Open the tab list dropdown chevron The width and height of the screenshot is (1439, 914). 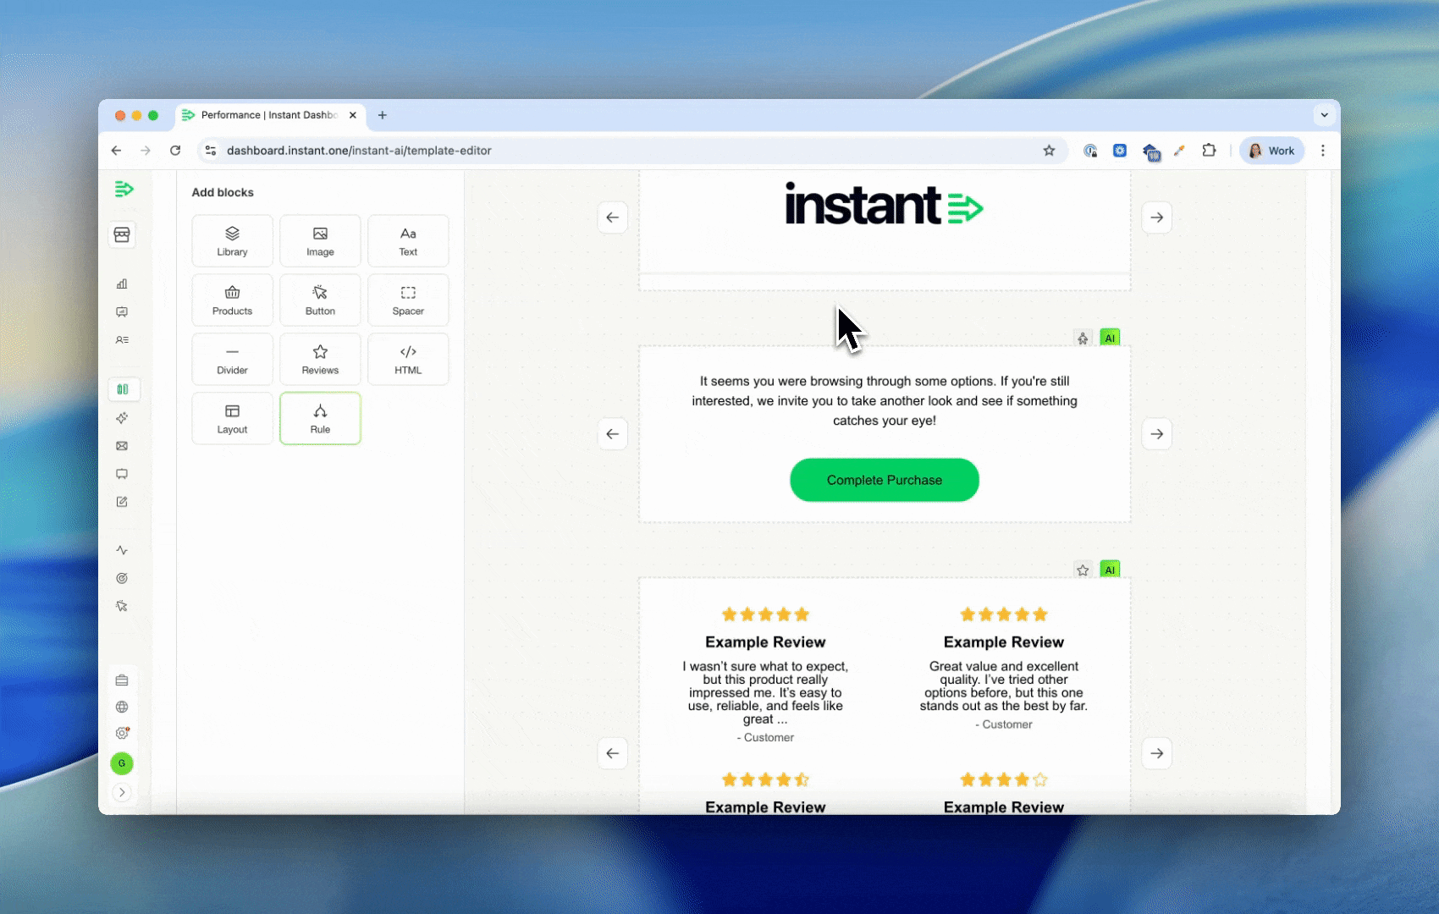click(x=1324, y=115)
